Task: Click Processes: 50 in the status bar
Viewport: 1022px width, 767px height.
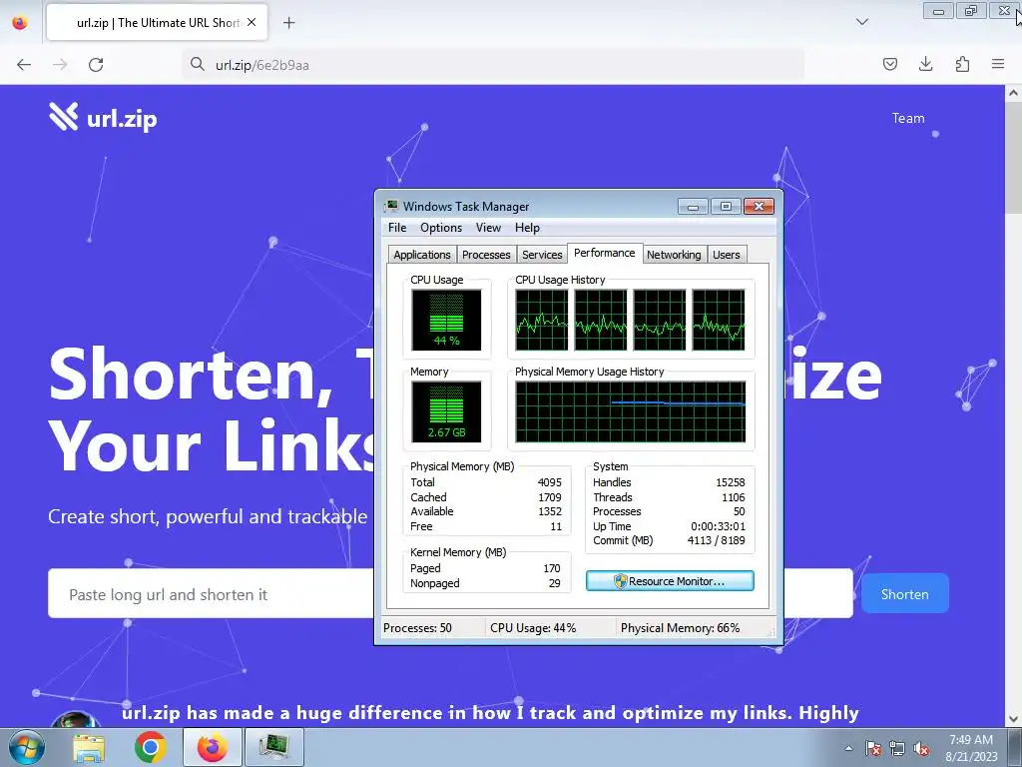Action: click(x=417, y=628)
